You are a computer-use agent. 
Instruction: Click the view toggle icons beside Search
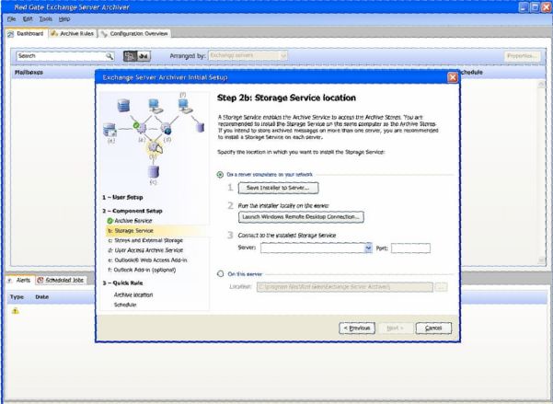tap(137, 56)
